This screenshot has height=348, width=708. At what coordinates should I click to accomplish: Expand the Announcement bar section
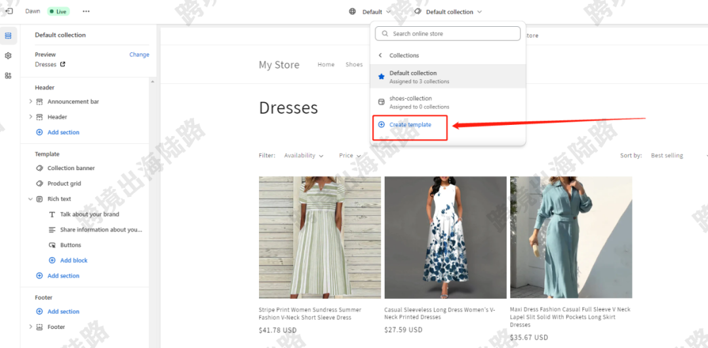(31, 101)
